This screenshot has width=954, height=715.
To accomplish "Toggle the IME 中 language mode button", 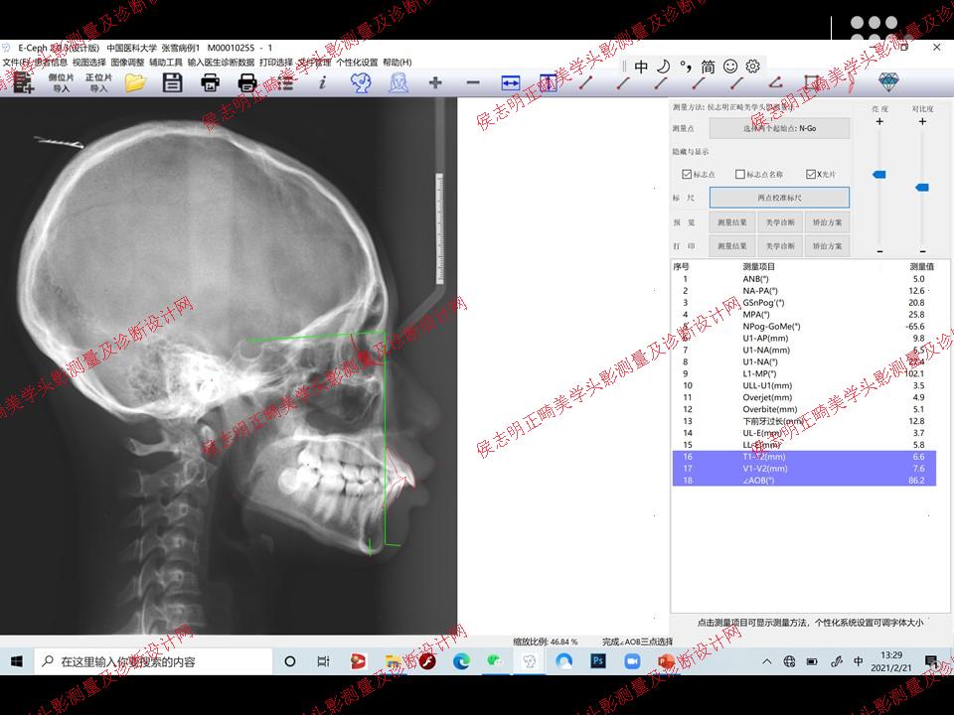I will [641, 67].
